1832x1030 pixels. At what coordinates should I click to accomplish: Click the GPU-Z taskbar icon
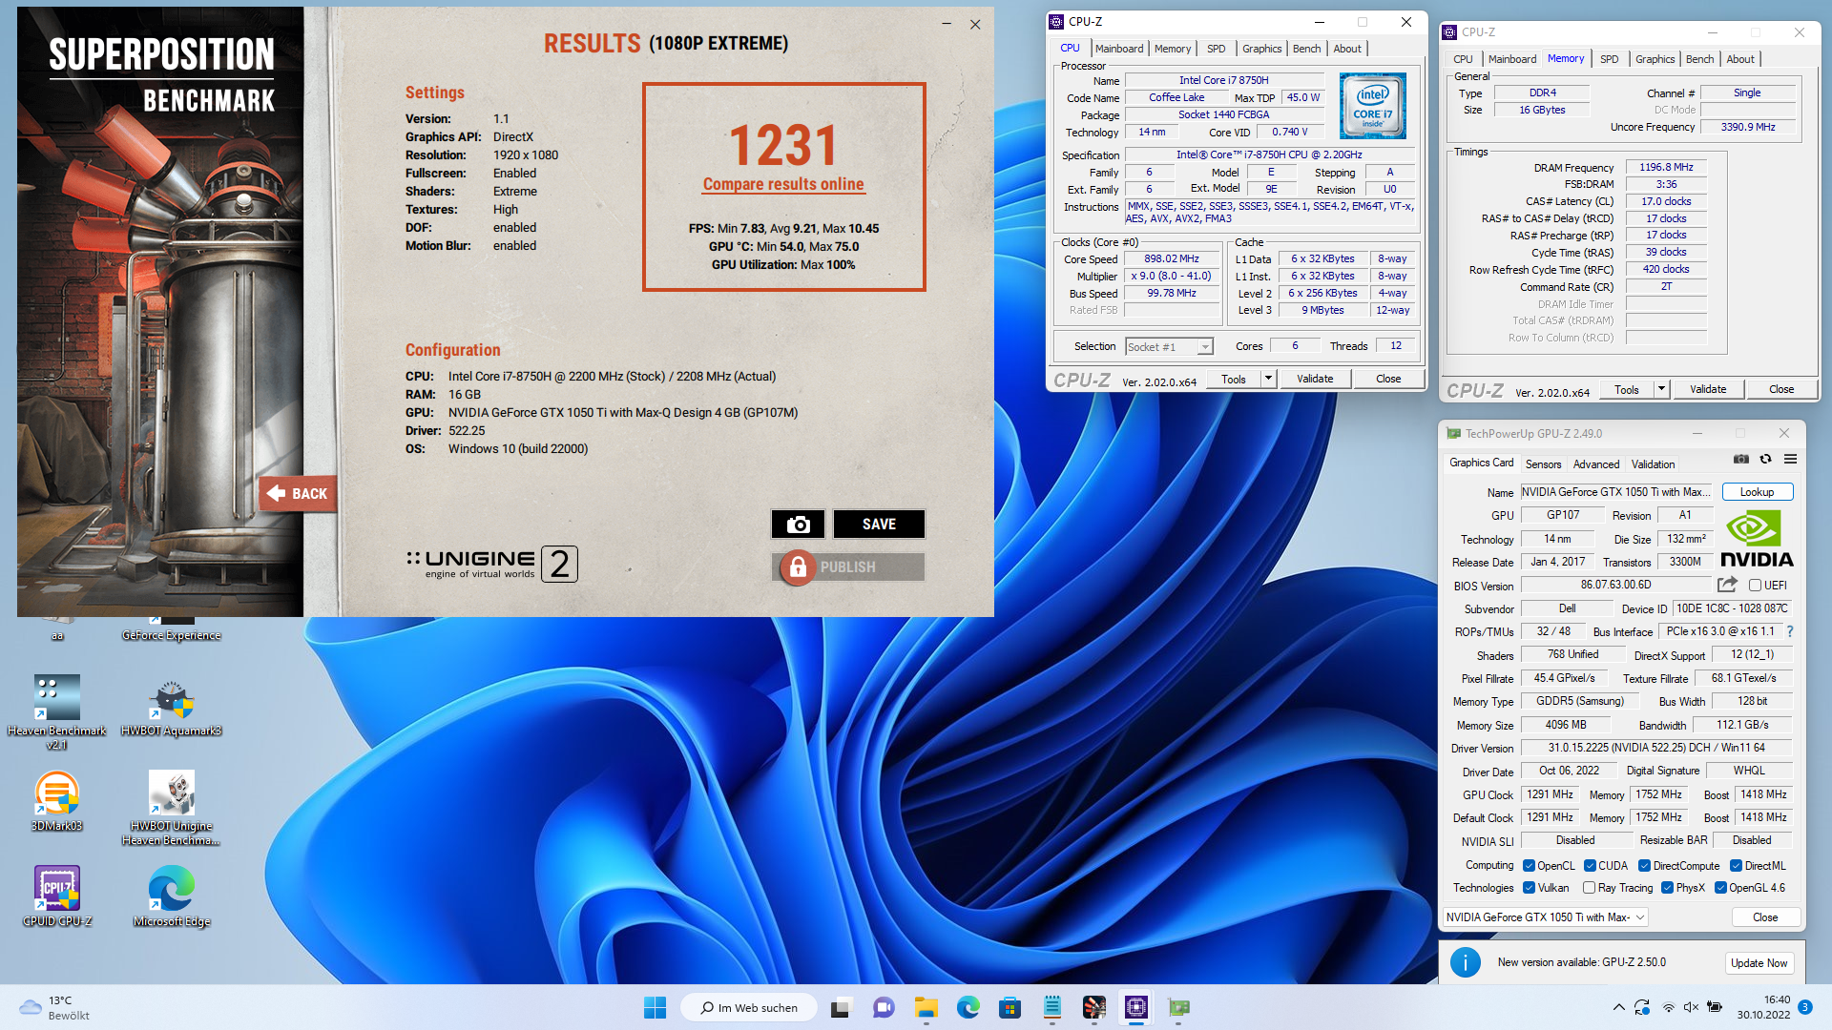coord(1178,1007)
